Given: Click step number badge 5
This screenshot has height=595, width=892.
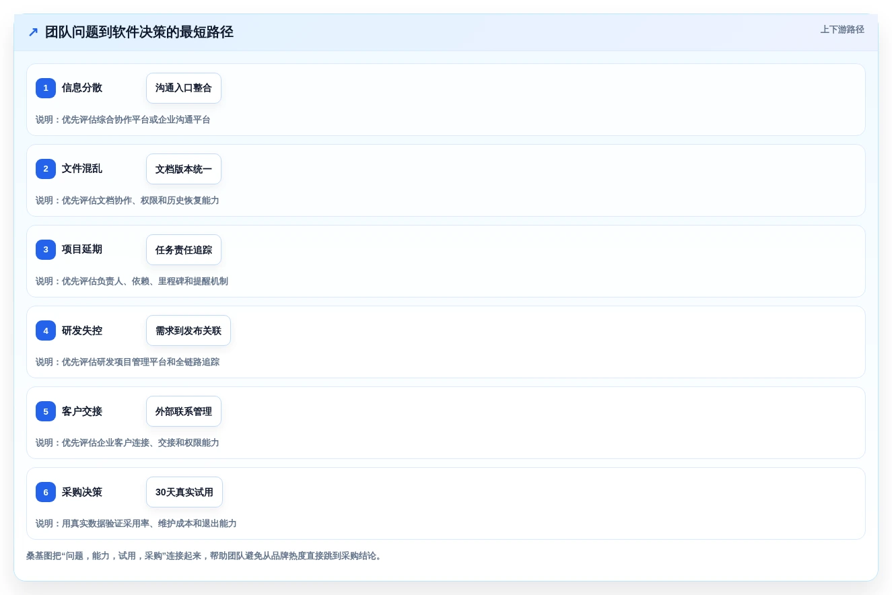Looking at the screenshot, I should [x=46, y=411].
